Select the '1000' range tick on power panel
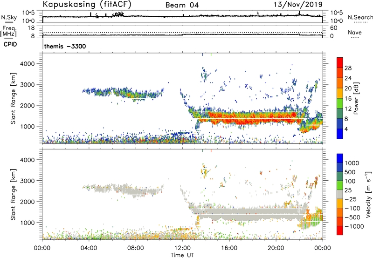373x258 pixels. pos(28,126)
